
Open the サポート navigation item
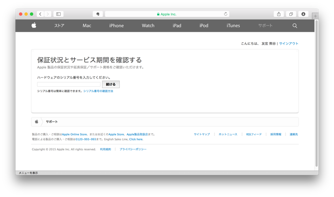click(265, 25)
